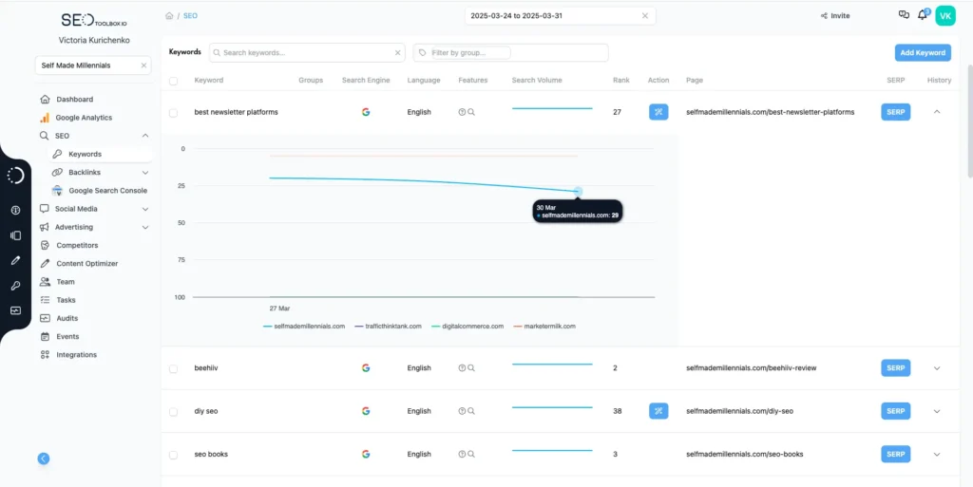Open the date range picker field
The height and width of the screenshot is (487, 973).
click(x=560, y=16)
